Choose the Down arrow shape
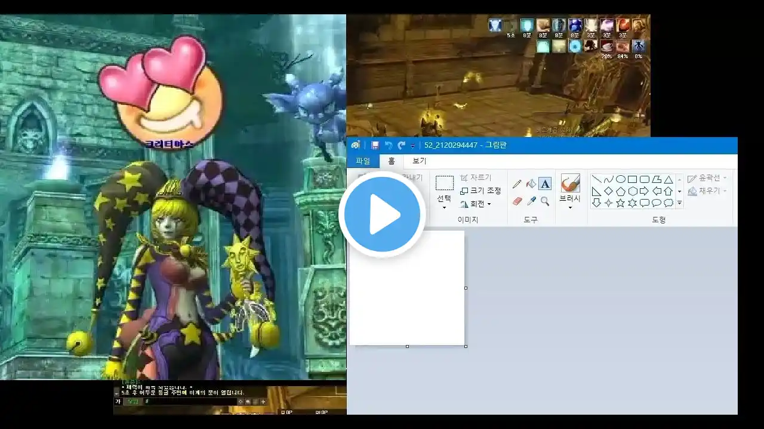Image resolution: width=764 pixels, height=429 pixels. (x=596, y=203)
